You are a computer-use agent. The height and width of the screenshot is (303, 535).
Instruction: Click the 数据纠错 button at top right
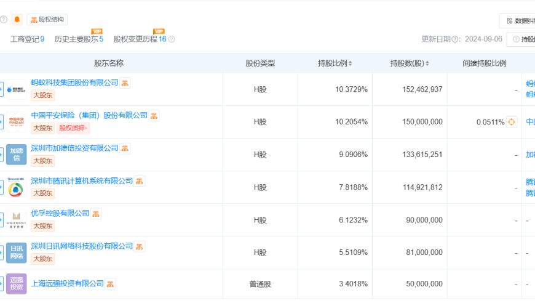click(518, 21)
